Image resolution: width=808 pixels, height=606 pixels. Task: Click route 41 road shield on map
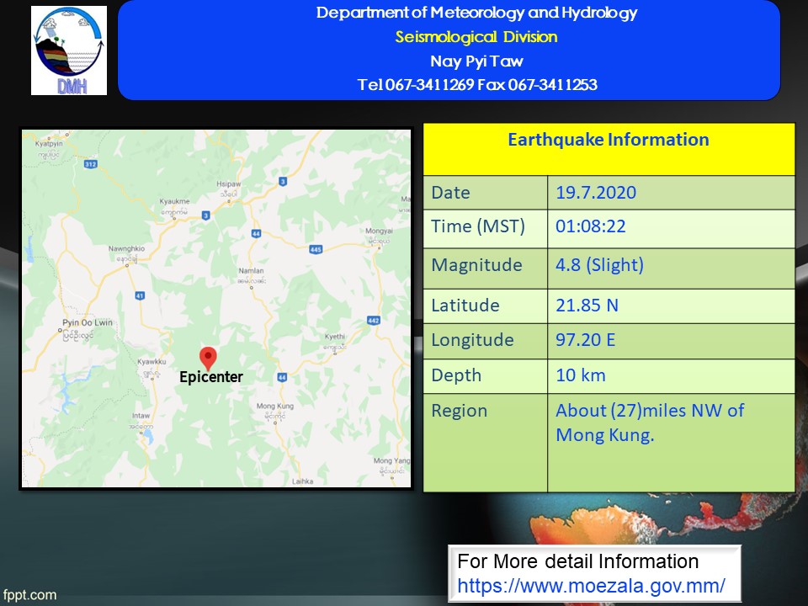pos(140,295)
